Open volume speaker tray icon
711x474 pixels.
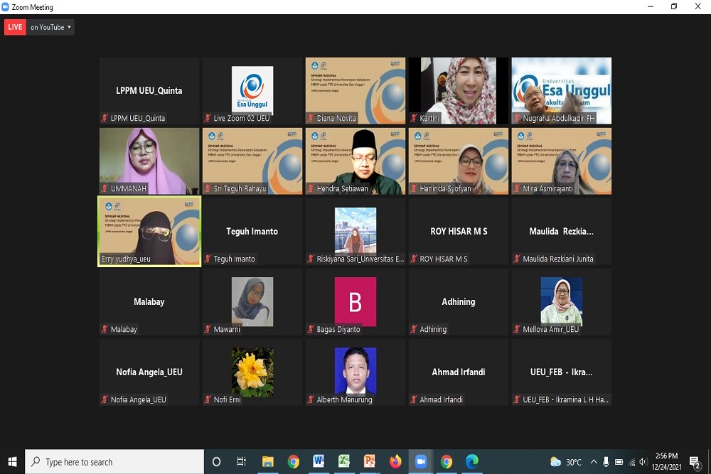coord(643,462)
